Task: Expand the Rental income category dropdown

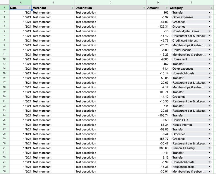Action: click(x=209, y=50)
